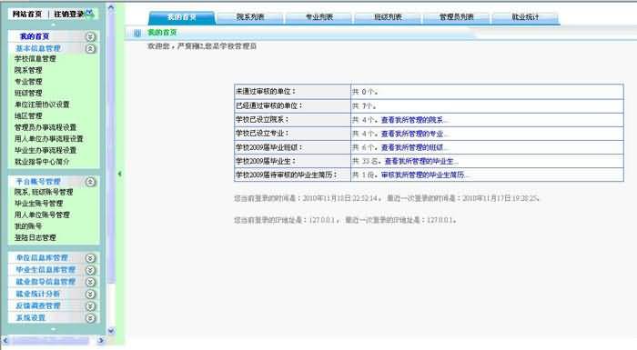The image size is (637, 350).
Task: Expand the 就业指导信息管理 section chevron
Action: click(91, 282)
